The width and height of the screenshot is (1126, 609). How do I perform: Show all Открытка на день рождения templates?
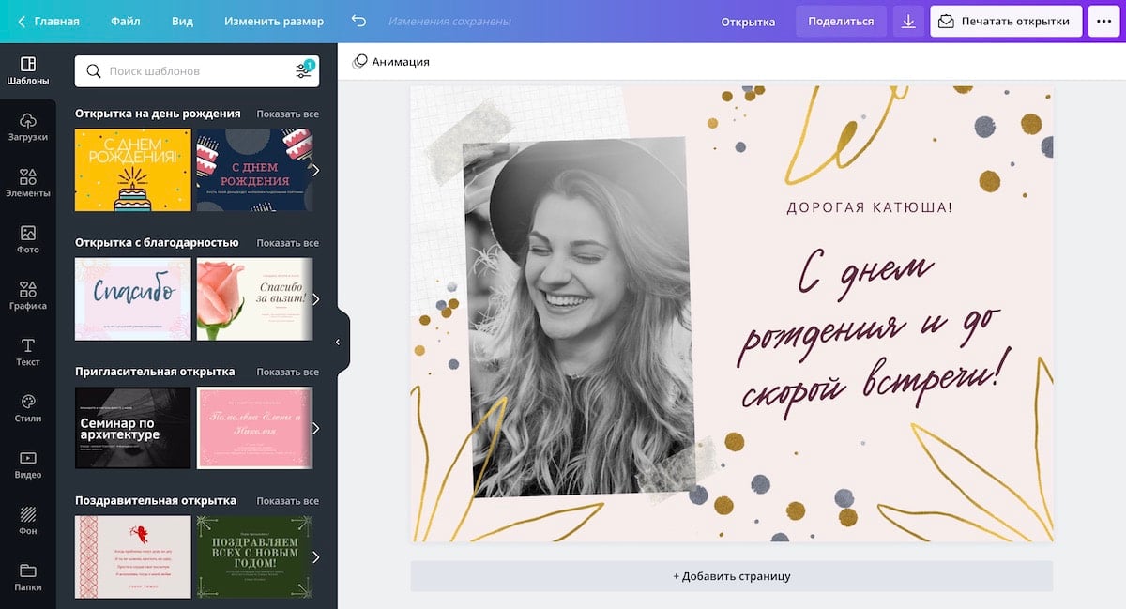click(x=287, y=114)
